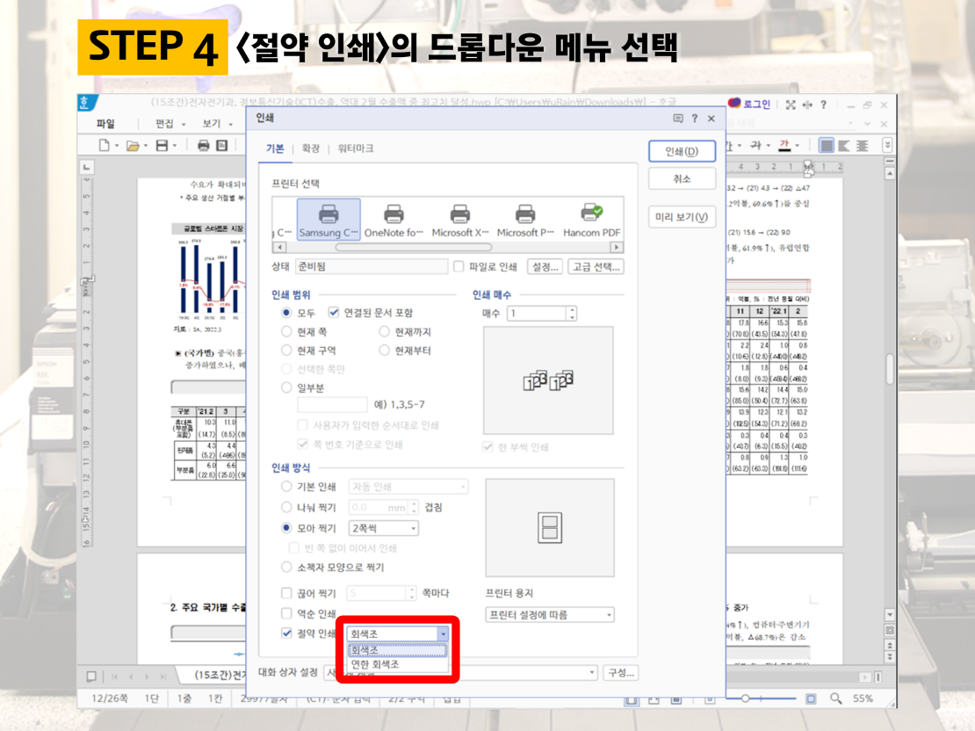Click the page view icon right of zoom slider
The image size is (975, 731).
pos(811,698)
